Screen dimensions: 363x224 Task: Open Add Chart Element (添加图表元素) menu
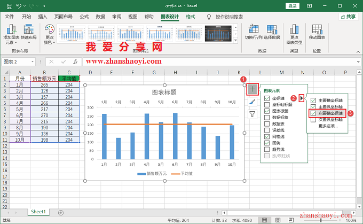coord(11,34)
